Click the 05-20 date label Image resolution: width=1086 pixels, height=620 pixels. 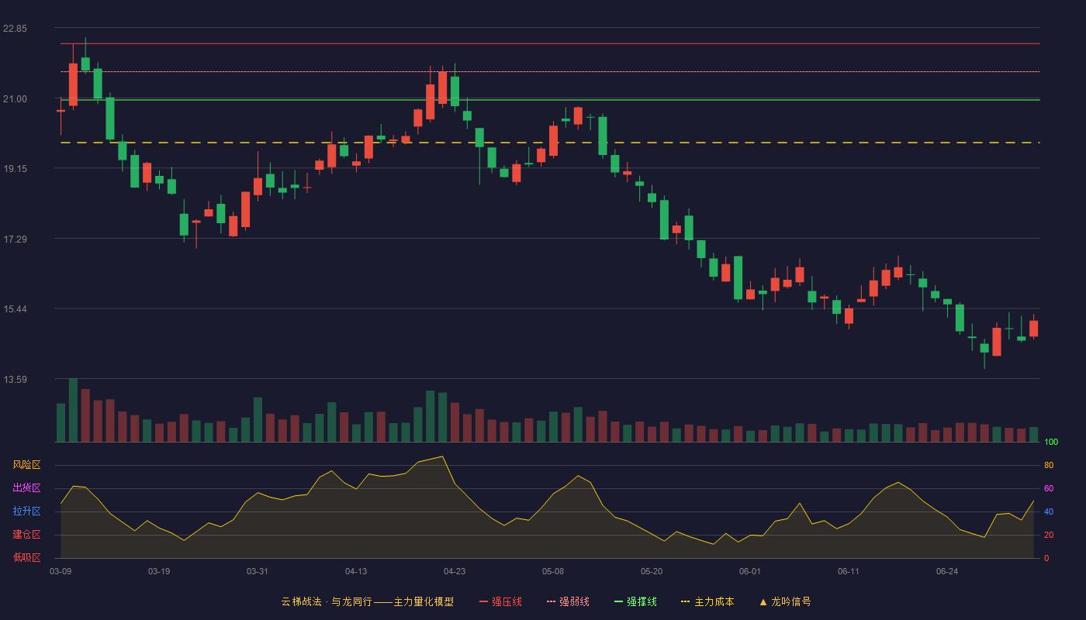tap(652, 571)
